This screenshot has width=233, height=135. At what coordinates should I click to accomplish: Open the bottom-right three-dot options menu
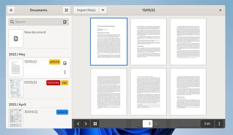[219, 124]
